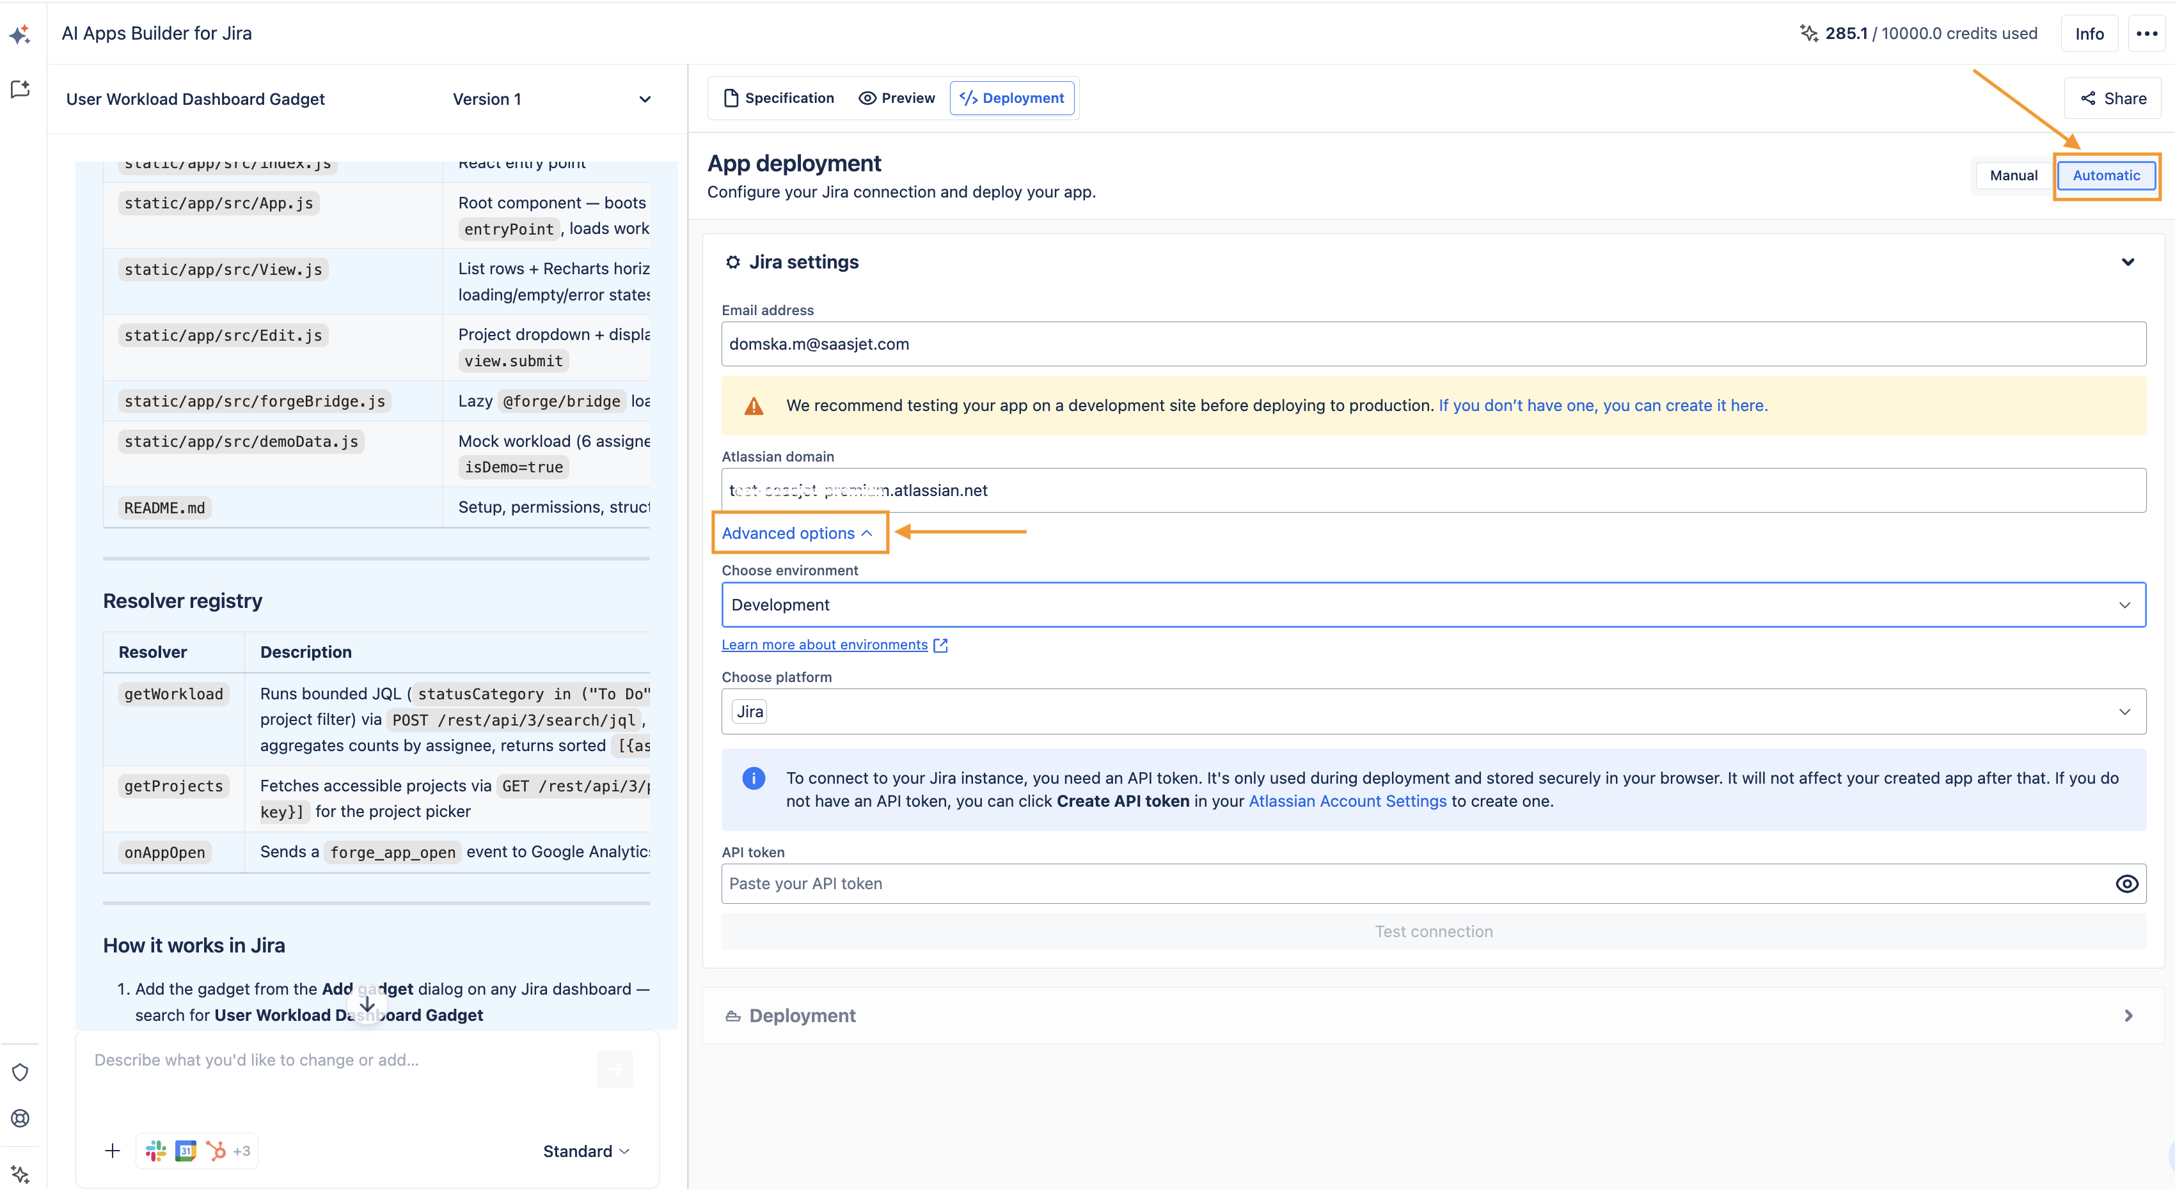The height and width of the screenshot is (1189, 2175).
Task: Click the shield icon in left sidebar
Action: 20,1072
